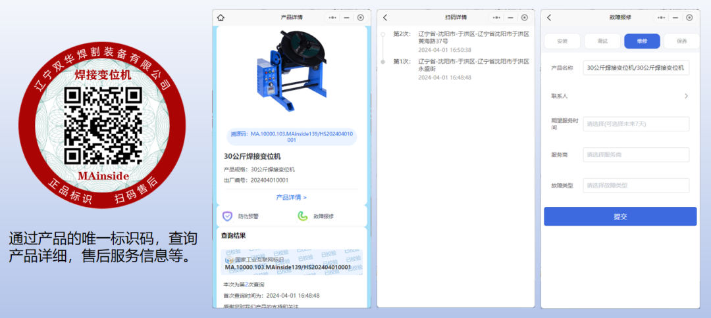Select the 保养 tab

[681, 41]
